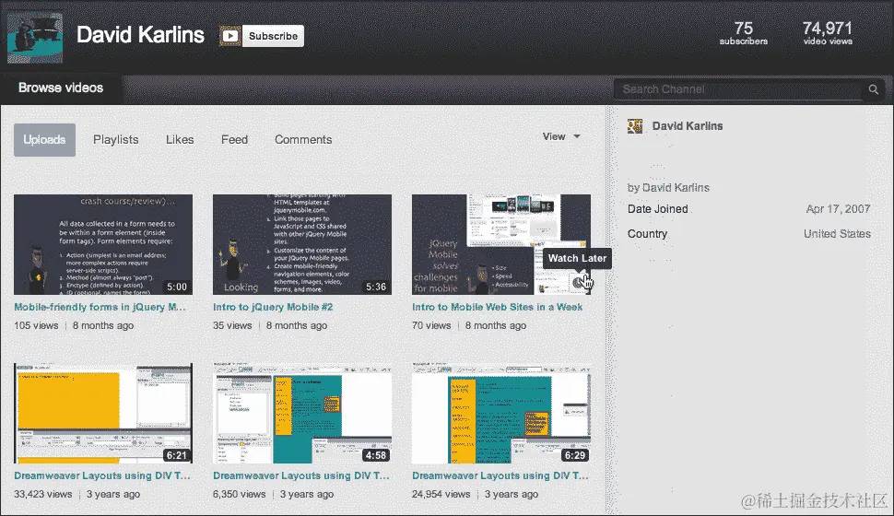The height and width of the screenshot is (516, 894).
Task: Open Dreamweaver Layouts title with 6,350 views
Action: (301, 475)
